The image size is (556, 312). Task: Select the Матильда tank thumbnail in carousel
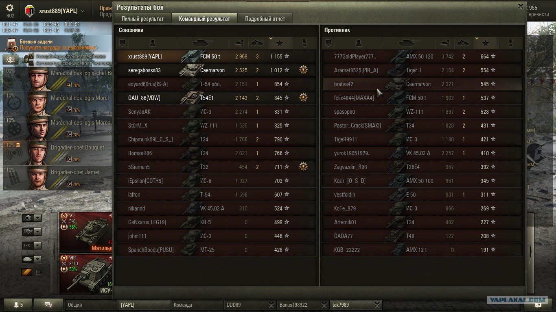86,232
